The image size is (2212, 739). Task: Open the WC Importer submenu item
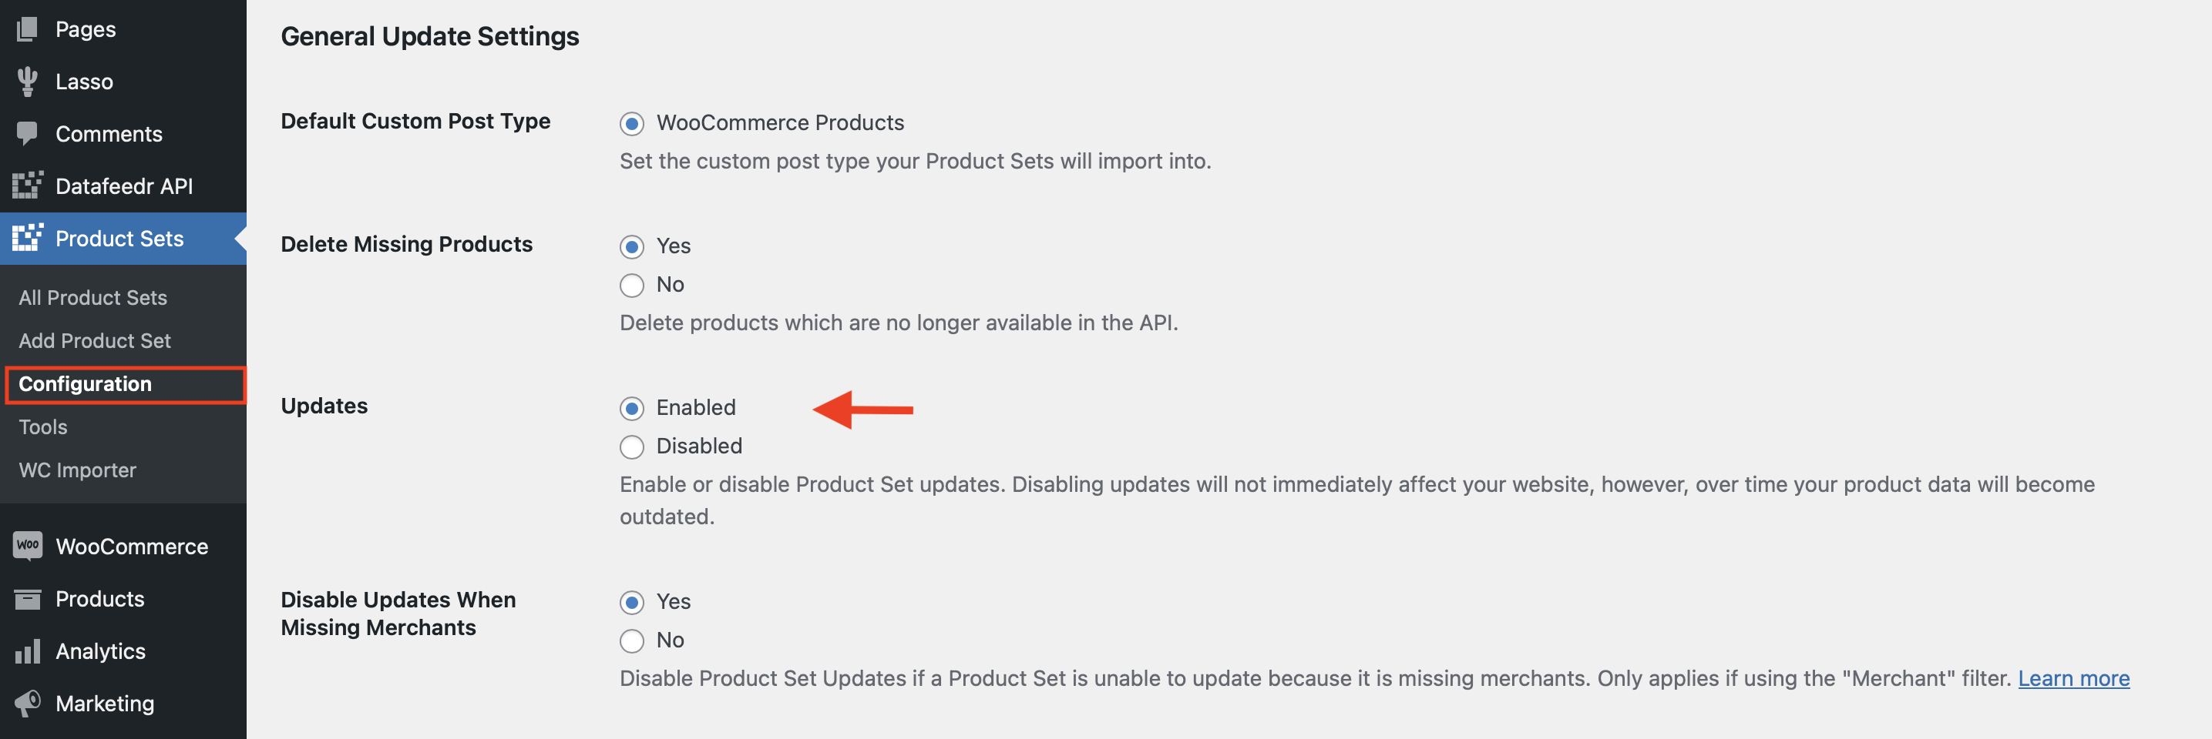pyautogui.click(x=77, y=470)
